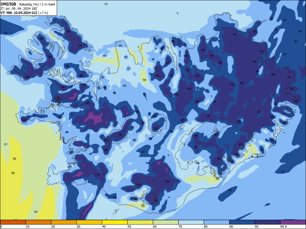Click the value '61' in the yellow-green area
This screenshot has width=306, height=229.
(x=6, y=144)
